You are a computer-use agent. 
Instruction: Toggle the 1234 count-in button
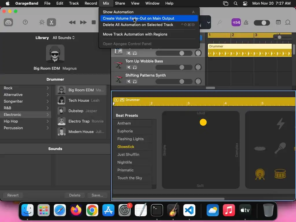coord(236,23)
